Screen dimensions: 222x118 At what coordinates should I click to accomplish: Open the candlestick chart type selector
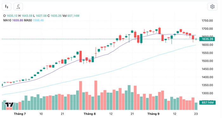(x=7, y=7)
